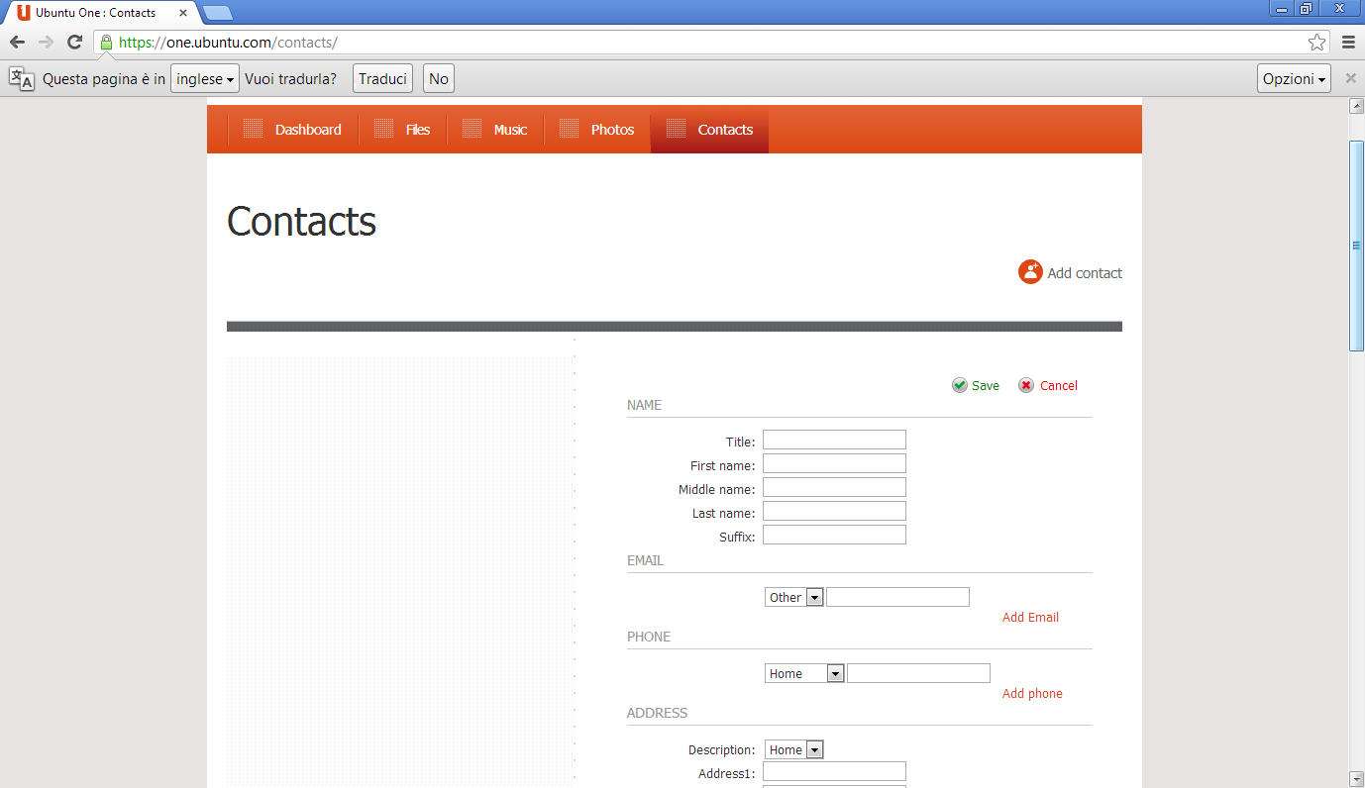1365x788 pixels.
Task: Select the Photos tab
Action: click(x=597, y=130)
